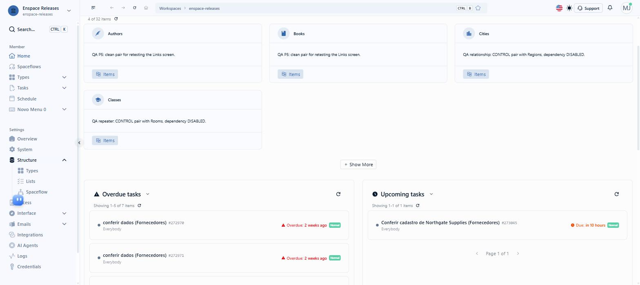The width and height of the screenshot is (640, 285).
Task: Click the enspace-releases breadcrumb
Action: [204, 8]
